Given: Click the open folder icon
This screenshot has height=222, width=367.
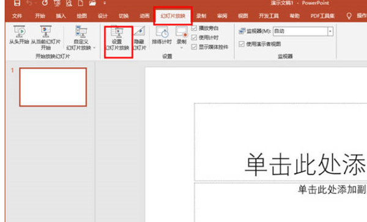Looking at the screenshot, I should 92,3.
